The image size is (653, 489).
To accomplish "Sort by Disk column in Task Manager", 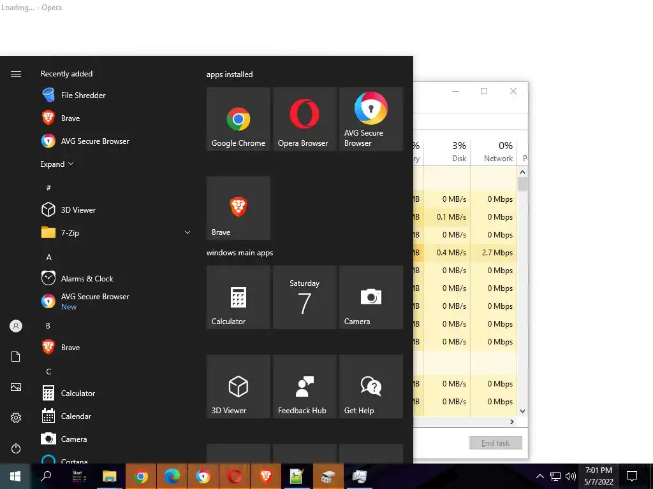I will (x=447, y=152).
